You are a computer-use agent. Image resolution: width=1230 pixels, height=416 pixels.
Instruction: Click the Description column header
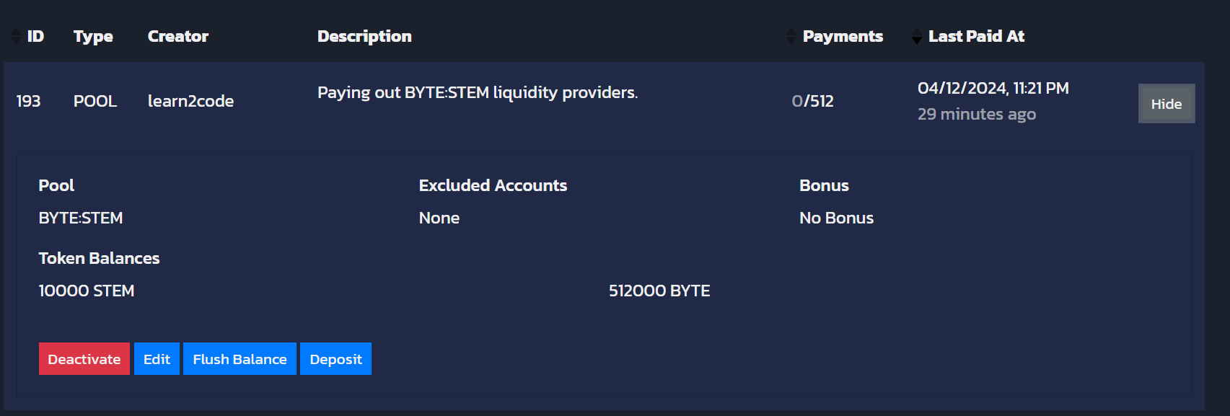364,36
